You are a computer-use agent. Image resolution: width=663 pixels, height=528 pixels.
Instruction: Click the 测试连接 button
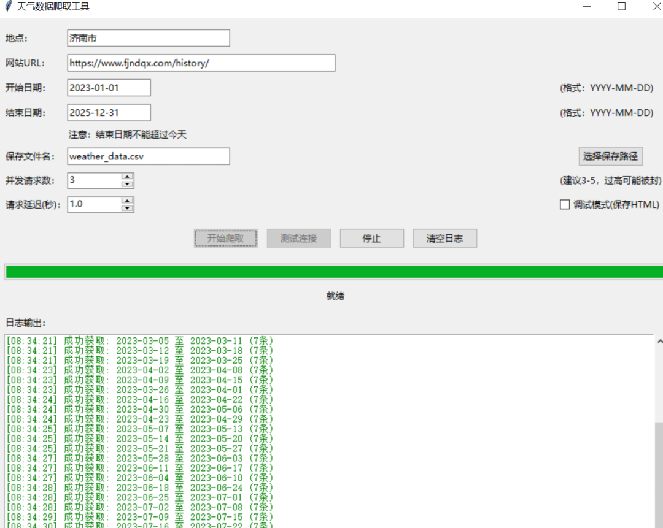coord(298,238)
